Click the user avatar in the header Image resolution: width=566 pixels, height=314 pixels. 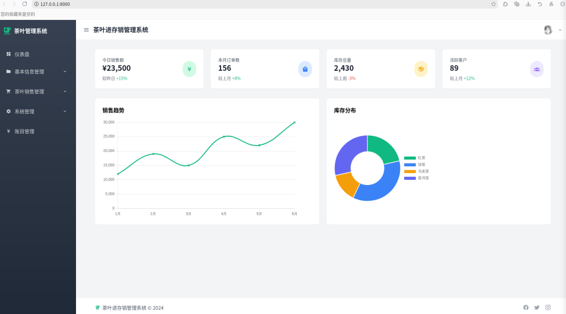pos(548,30)
